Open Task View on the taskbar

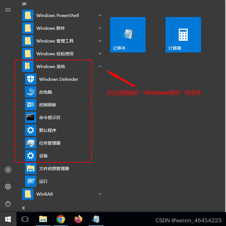tap(25, 219)
